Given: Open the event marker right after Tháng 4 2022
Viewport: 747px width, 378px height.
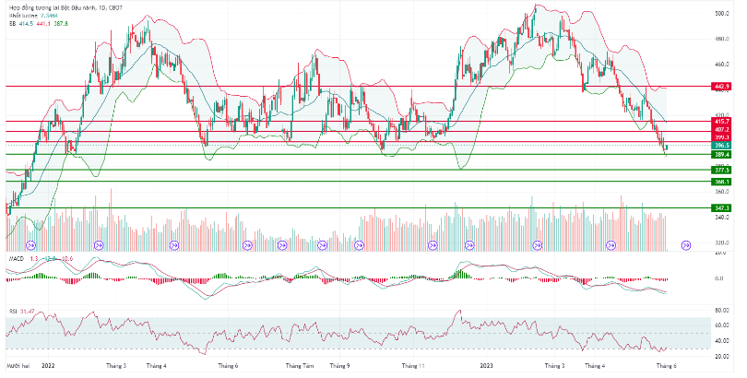Looking at the screenshot, I should point(175,245).
